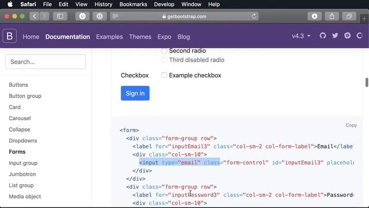Open the View menu

pyautogui.click(x=81, y=4)
